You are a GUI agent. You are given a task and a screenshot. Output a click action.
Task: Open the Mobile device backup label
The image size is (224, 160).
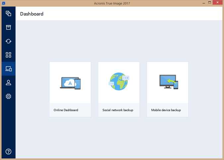[166, 110]
